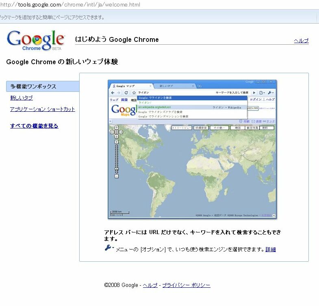Click the ライオン omnibox text in the preview
Screen dimensions: 319x306
[x=143, y=93]
